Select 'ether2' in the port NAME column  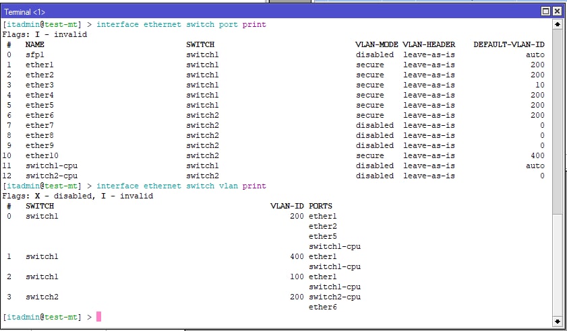39,75
